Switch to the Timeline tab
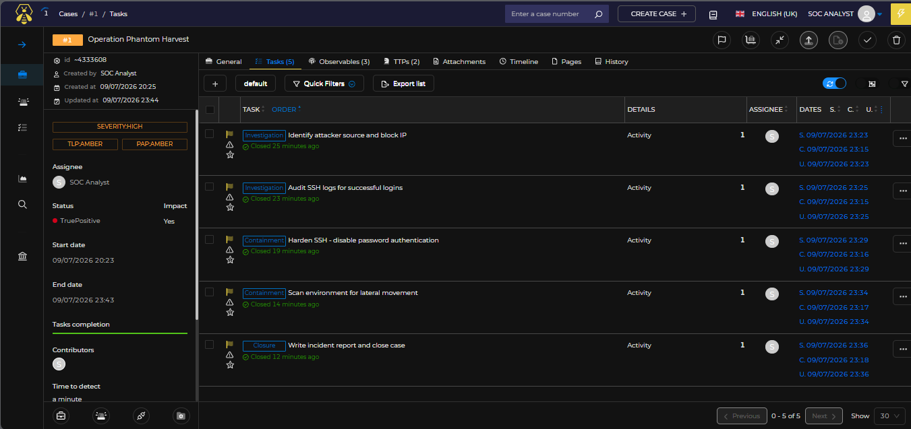Screen dimensions: 911x429 519,61
